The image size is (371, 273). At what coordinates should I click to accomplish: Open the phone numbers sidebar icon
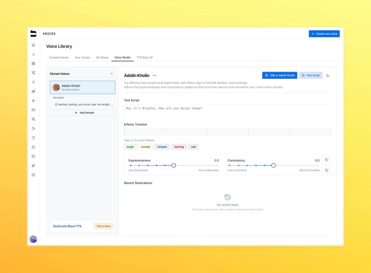[33, 119]
